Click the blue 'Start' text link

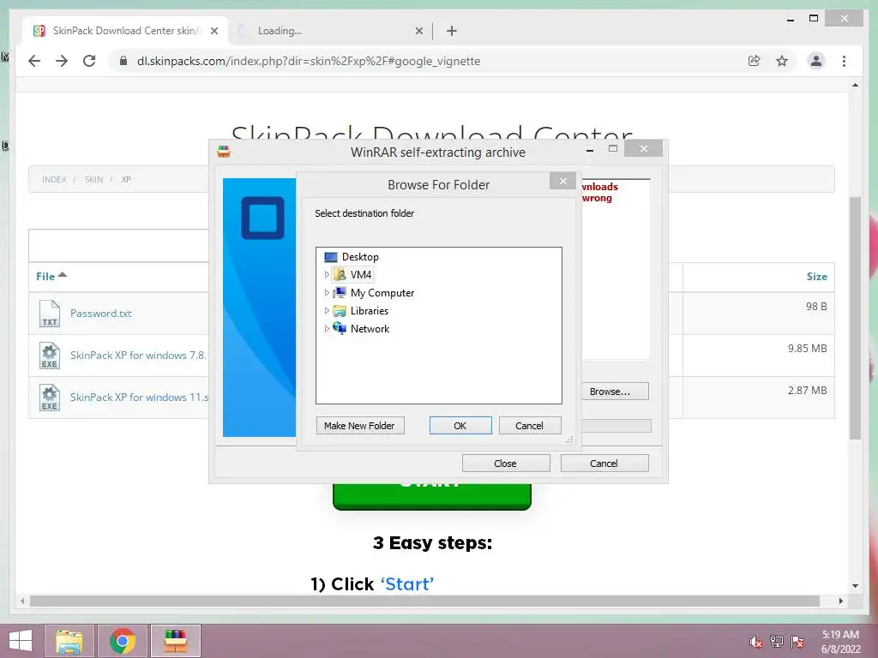407,584
